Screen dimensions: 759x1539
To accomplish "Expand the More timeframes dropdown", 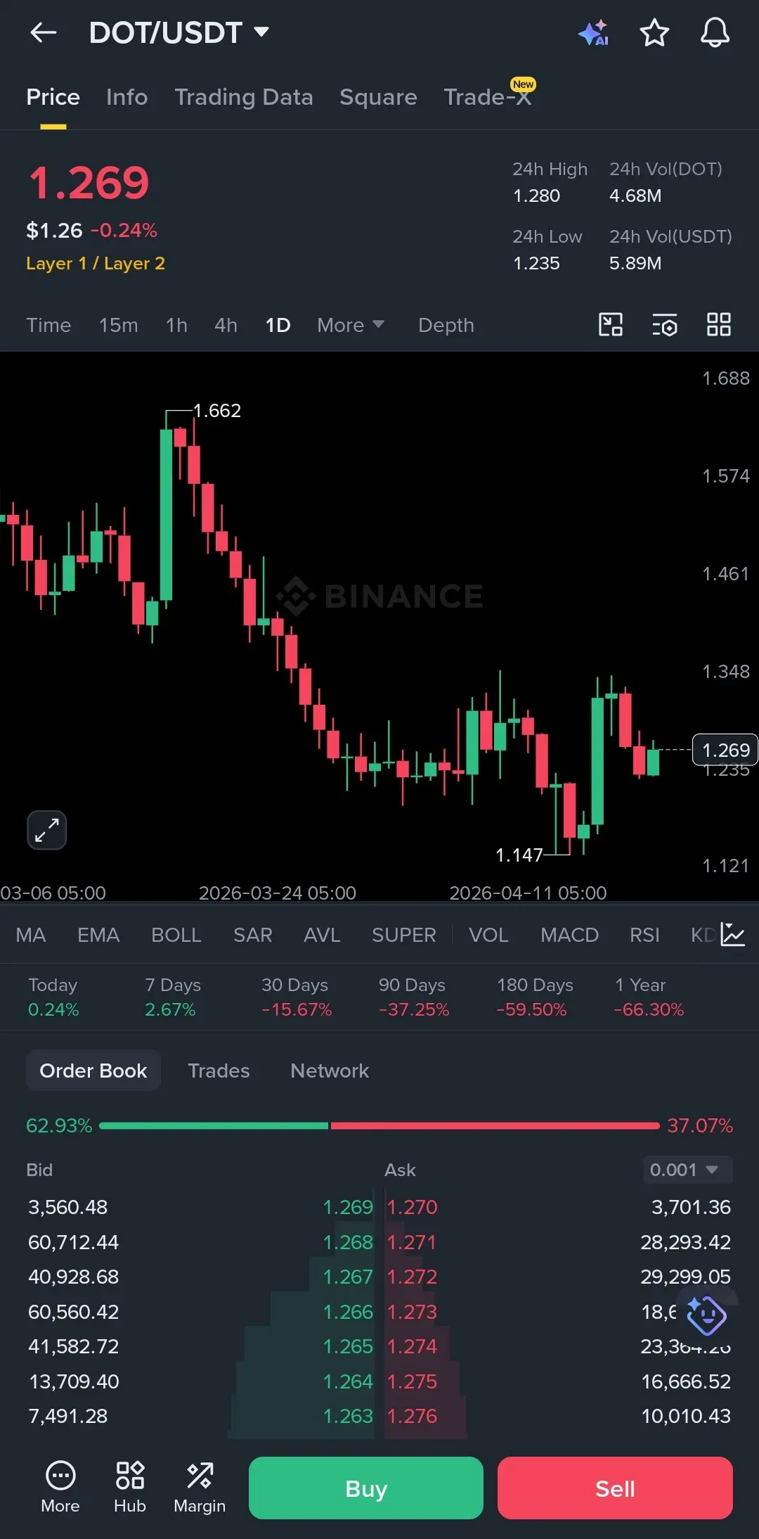I will click(x=351, y=325).
